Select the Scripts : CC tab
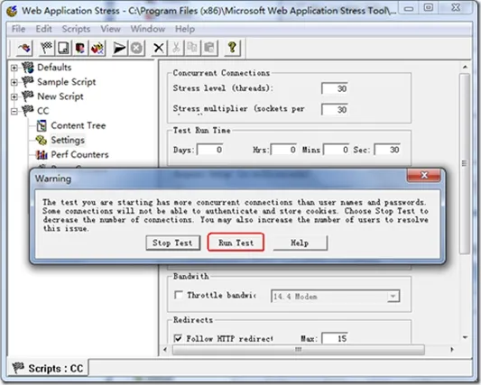This screenshot has width=481, height=385. (48, 368)
